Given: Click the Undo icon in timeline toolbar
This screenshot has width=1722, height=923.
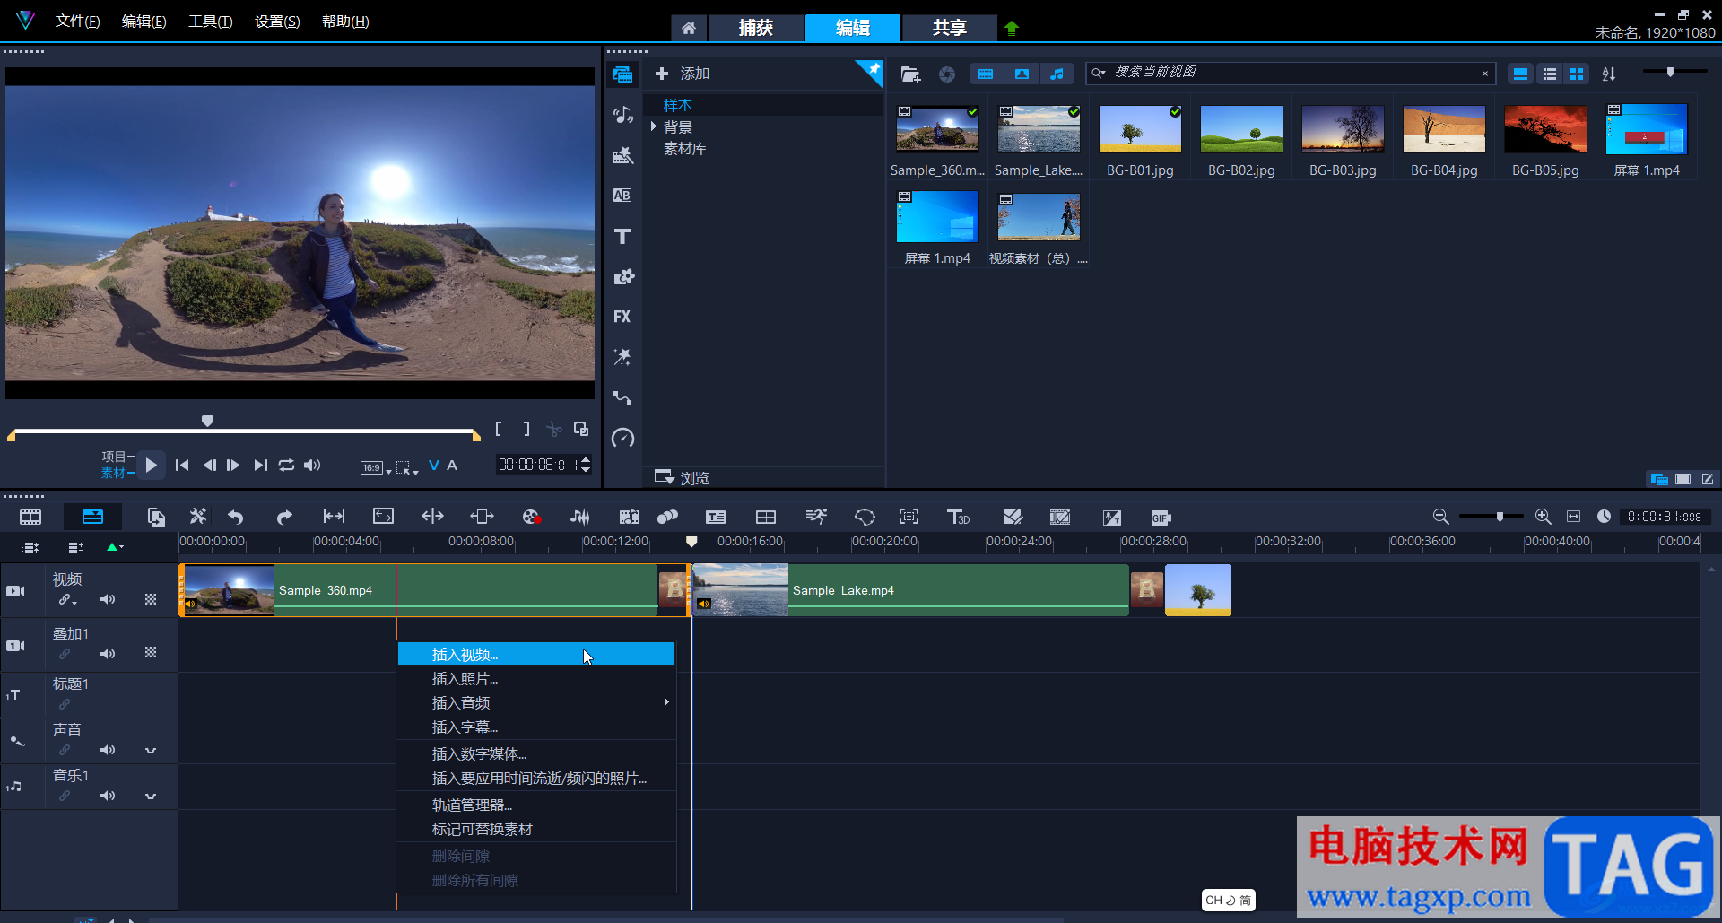Looking at the screenshot, I should pos(236,517).
